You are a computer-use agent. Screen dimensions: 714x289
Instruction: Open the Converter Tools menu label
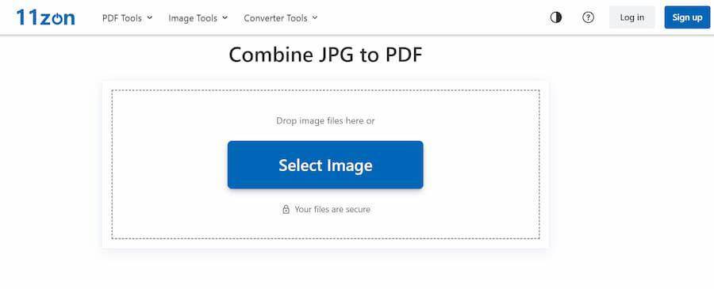275,18
